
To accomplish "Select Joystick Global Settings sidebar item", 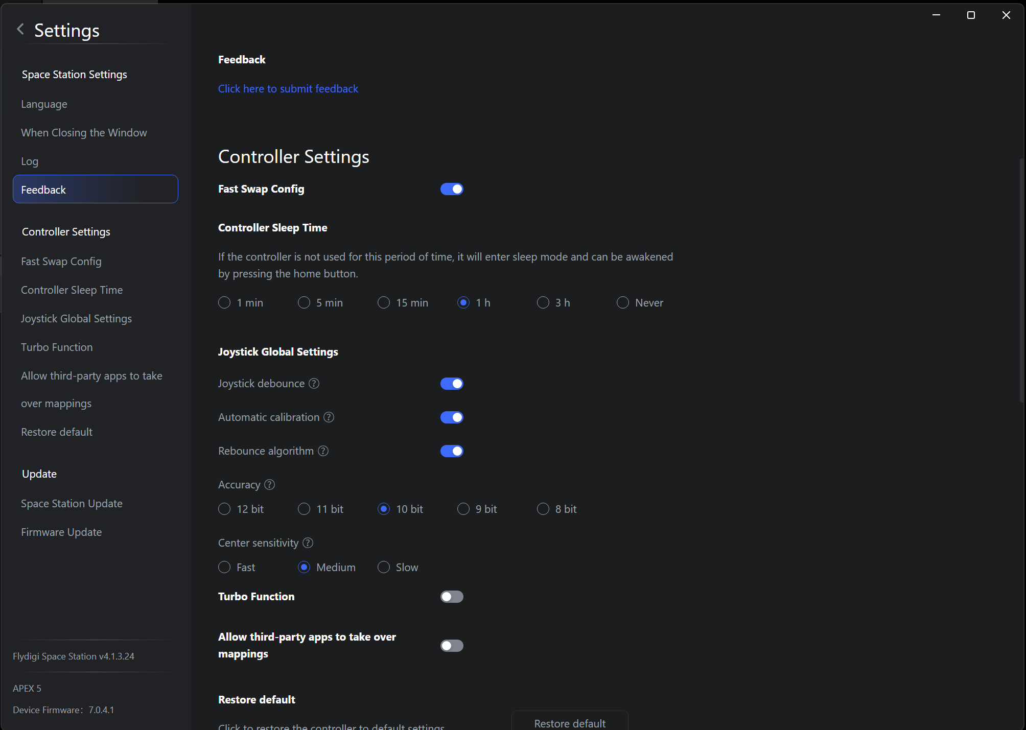I will pyautogui.click(x=76, y=319).
